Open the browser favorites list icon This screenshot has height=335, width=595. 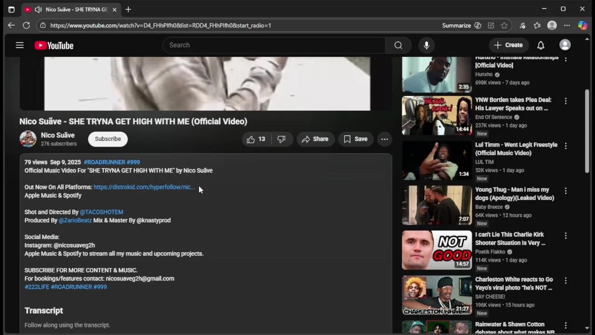(537, 26)
